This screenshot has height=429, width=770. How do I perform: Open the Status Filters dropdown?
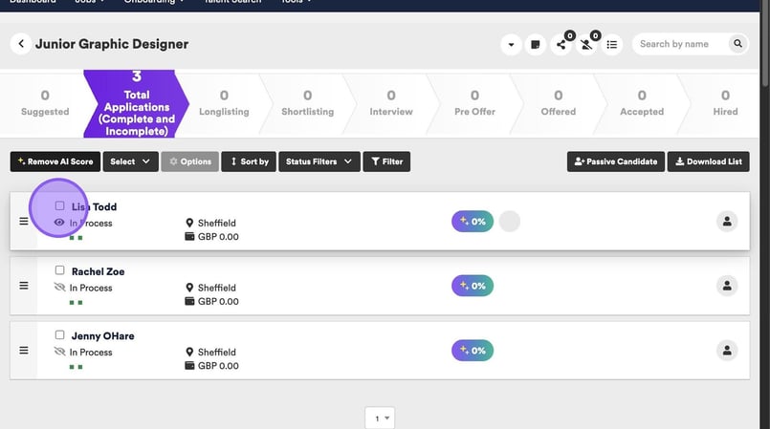[319, 161]
